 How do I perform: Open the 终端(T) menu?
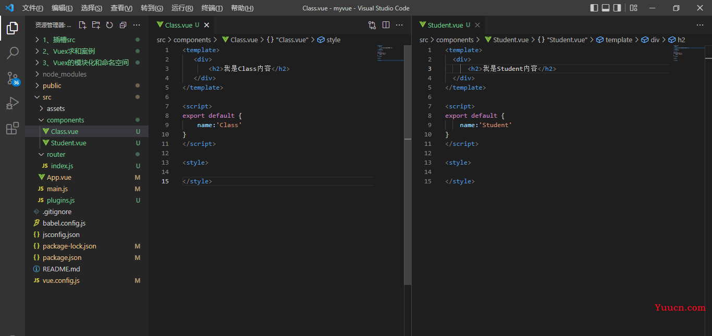tap(212, 8)
